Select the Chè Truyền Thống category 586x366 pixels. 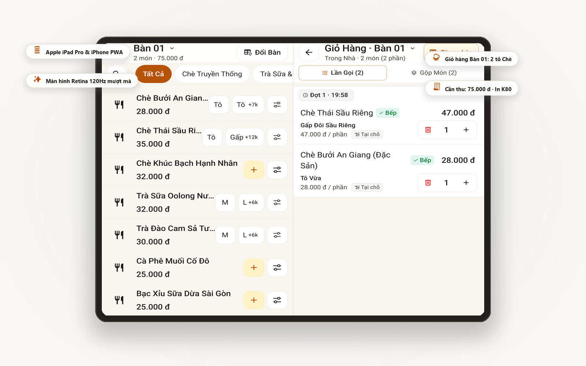tap(212, 74)
